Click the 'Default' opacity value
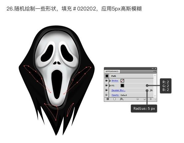The image size is (184, 143). (124, 95)
